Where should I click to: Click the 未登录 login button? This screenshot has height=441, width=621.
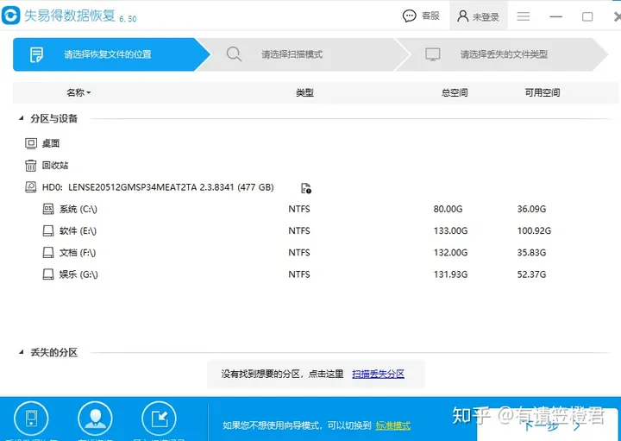[479, 16]
